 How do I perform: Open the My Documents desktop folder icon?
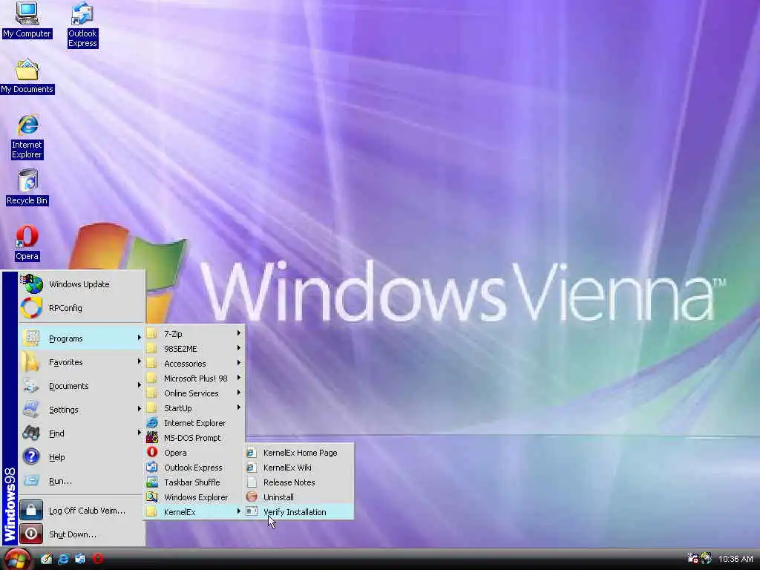[27, 76]
